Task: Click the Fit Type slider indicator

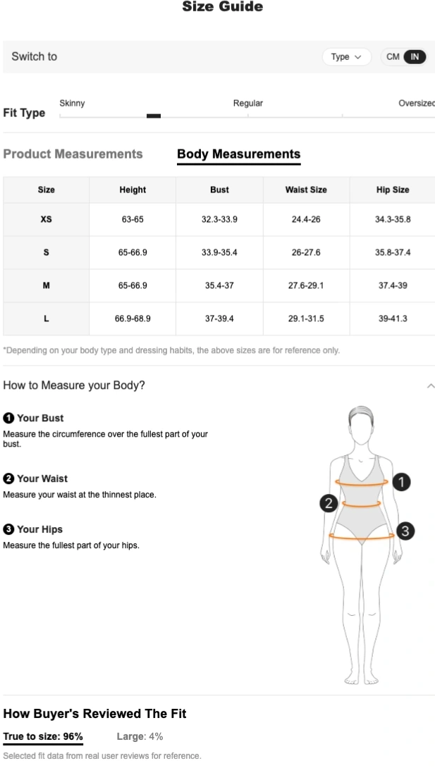Action: pyautogui.click(x=154, y=116)
